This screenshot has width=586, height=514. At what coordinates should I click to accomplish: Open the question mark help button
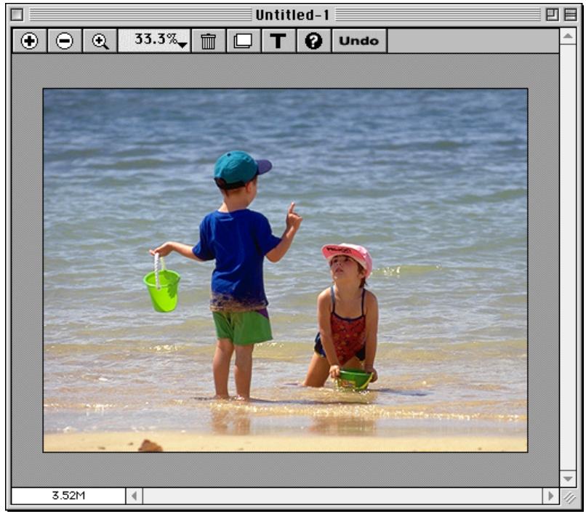(313, 41)
